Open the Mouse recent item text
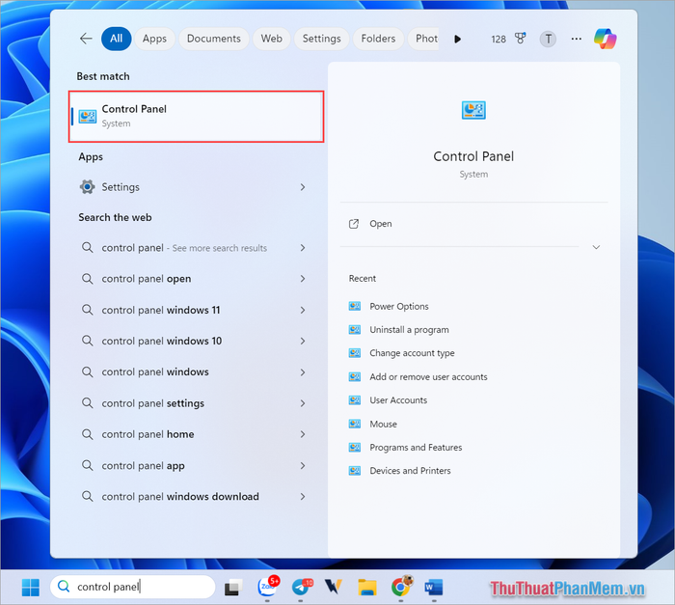The width and height of the screenshot is (675, 605). 383,424
